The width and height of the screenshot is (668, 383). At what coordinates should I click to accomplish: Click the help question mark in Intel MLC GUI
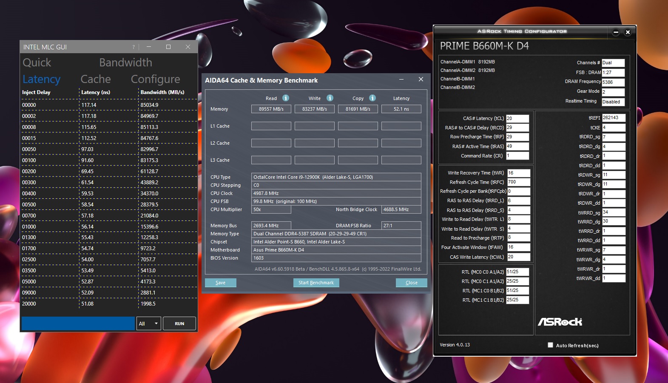[x=134, y=47]
